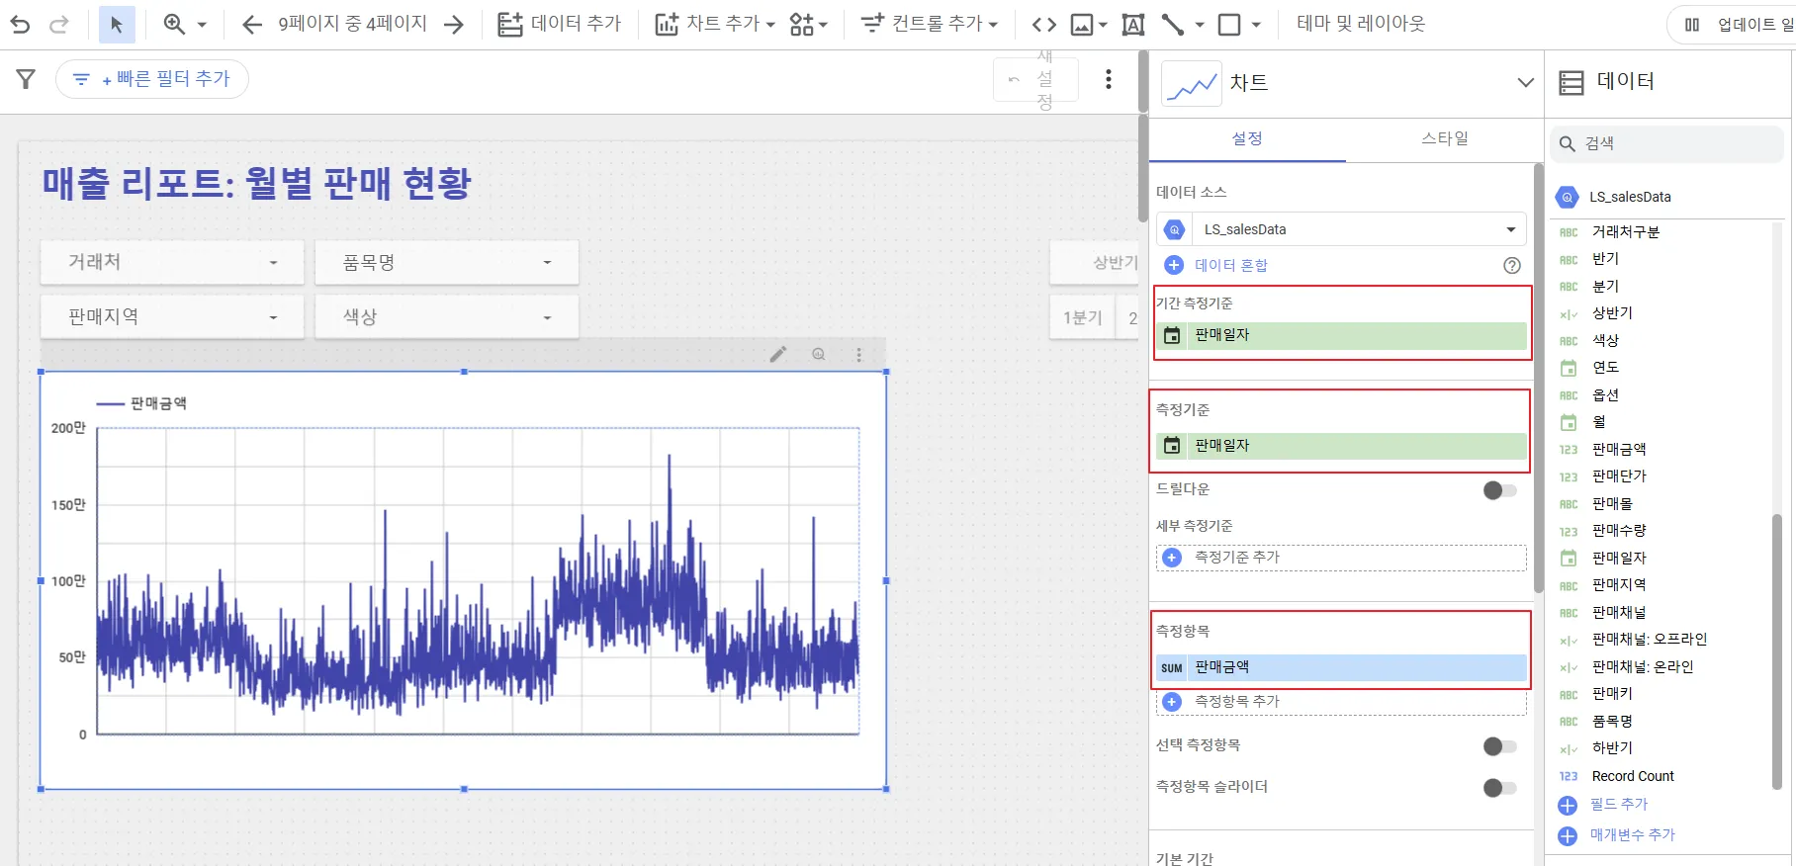Click calendar icon on 기간 측정기준 판매일자

click(1172, 335)
